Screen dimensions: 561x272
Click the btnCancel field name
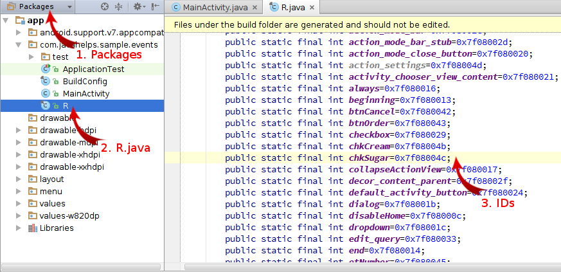point(371,112)
